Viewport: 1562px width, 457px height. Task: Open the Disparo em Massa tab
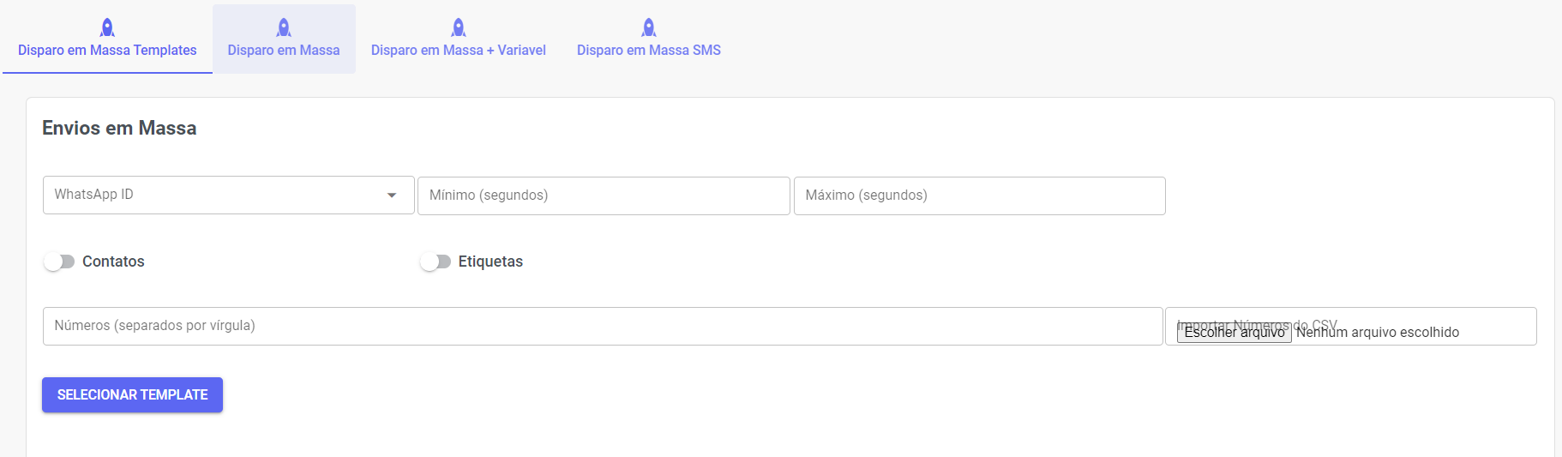point(284,51)
